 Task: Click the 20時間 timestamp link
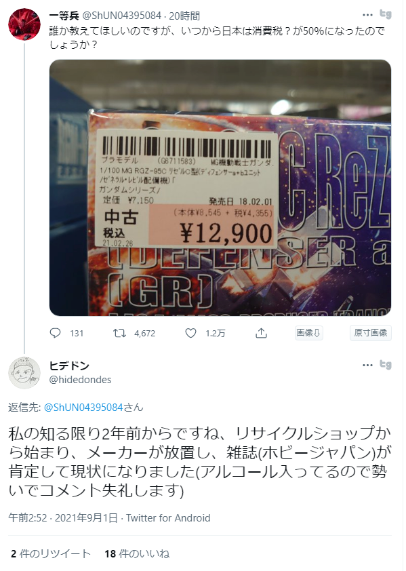click(184, 16)
